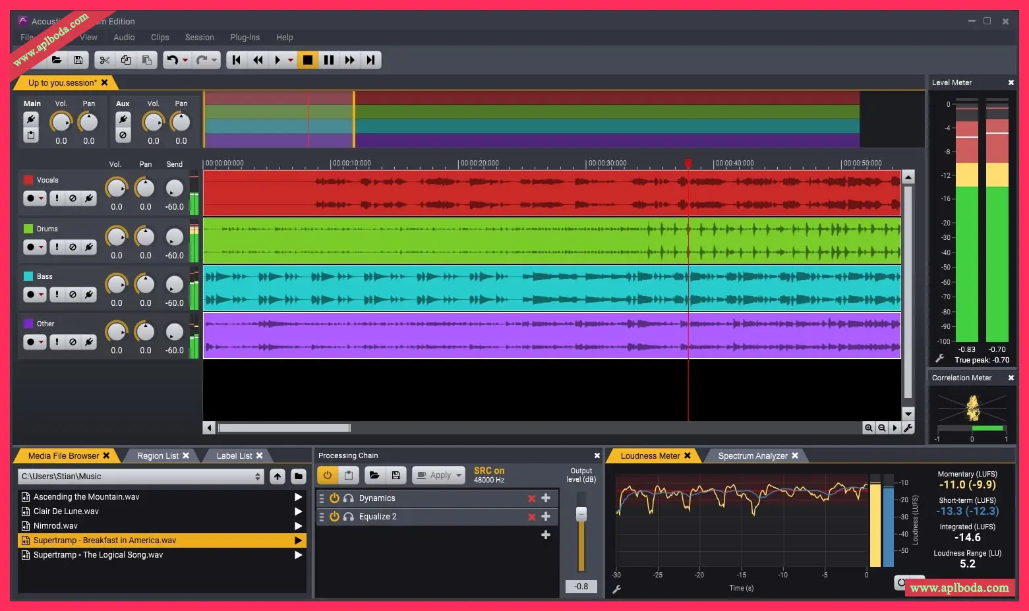This screenshot has height=611, width=1029.
Task: Expand the Apply button dropdown
Action: 459,475
